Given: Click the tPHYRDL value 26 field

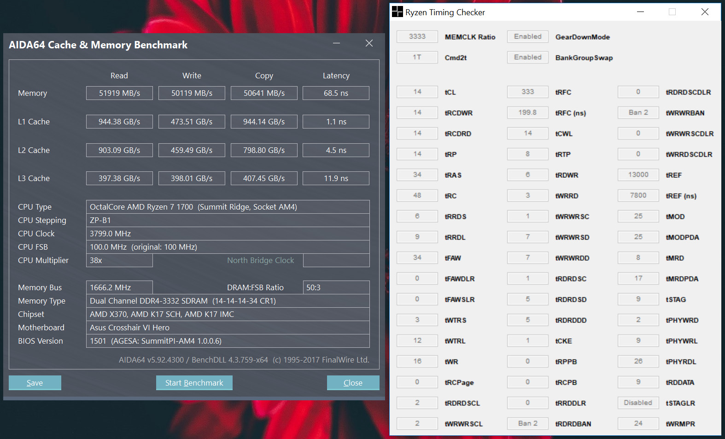Looking at the screenshot, I should [638, 361].
